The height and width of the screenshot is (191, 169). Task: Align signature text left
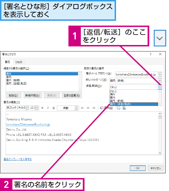(83, 108)
